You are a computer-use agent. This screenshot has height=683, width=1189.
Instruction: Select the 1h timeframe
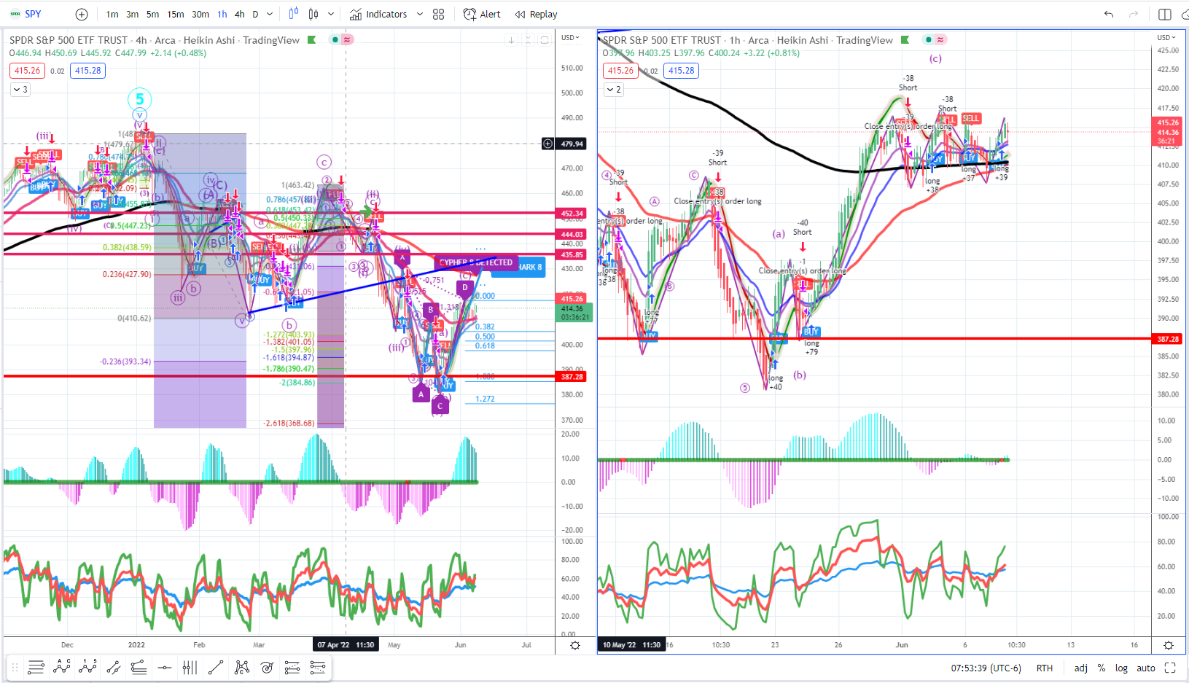[222, 14]
